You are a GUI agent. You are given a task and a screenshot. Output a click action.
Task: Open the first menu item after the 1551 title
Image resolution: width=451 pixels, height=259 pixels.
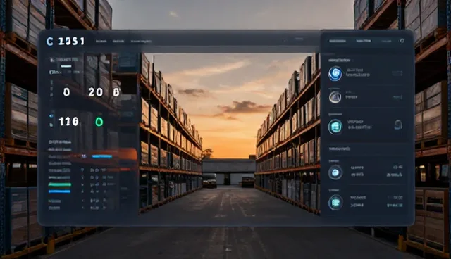click(x=101, y=42)
